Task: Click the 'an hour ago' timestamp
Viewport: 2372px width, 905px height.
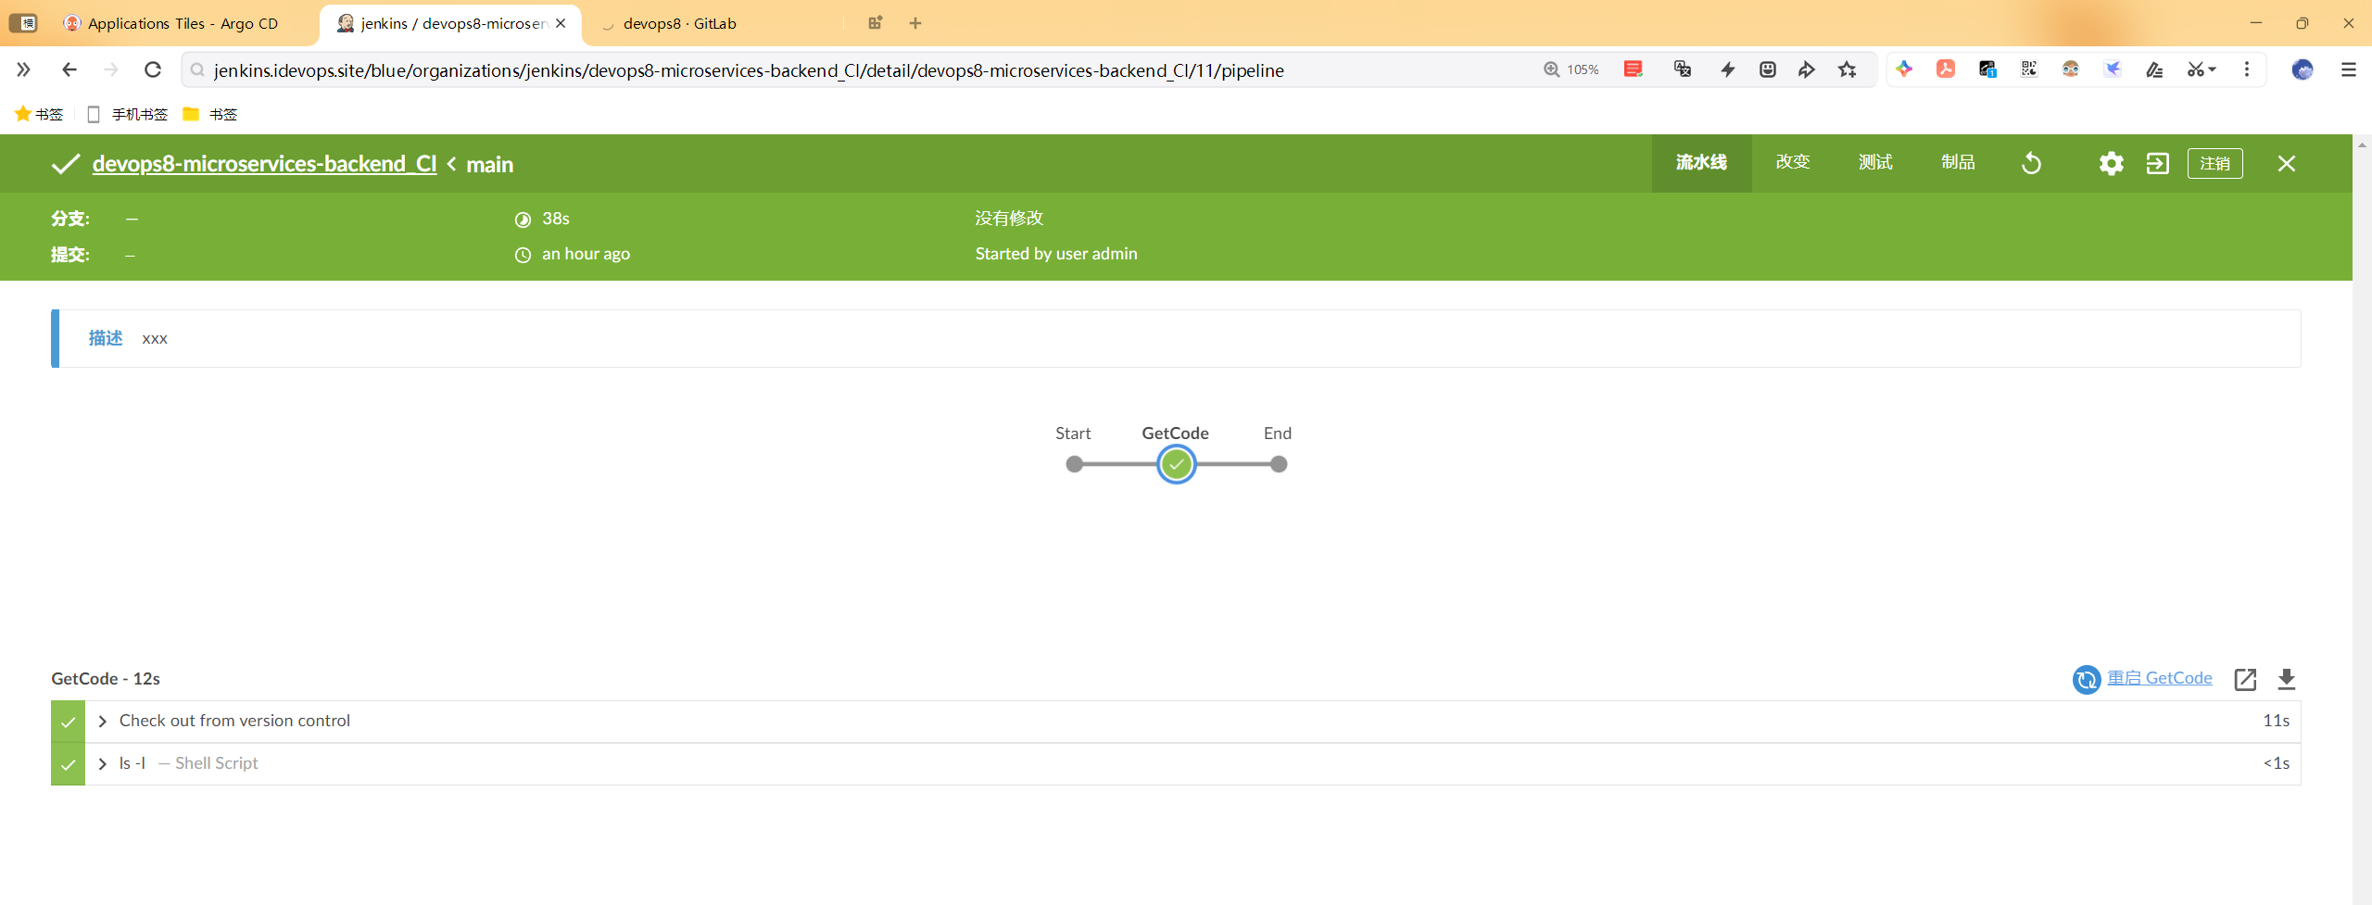Action: pos(586,254)
